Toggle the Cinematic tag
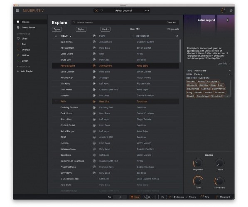The height and width of the screenshot is (207, 248). tap(192, 85)
